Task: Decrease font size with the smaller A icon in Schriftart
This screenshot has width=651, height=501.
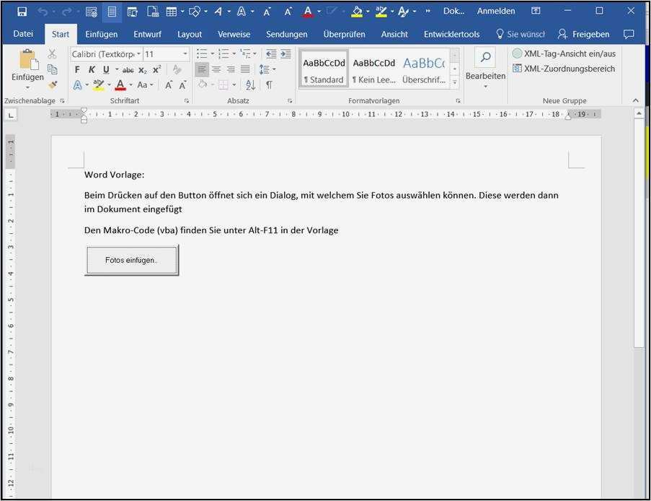Action: coord(182,85)
